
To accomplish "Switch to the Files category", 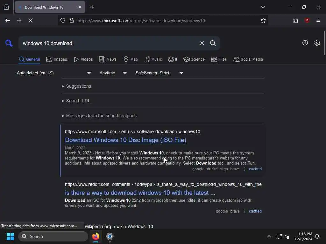I will coord(219,59).
